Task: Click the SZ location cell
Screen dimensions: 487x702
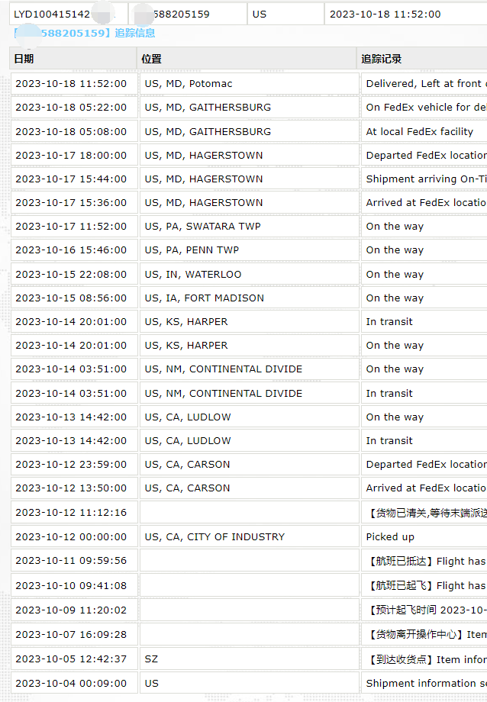Action: [x=151, y=659]
